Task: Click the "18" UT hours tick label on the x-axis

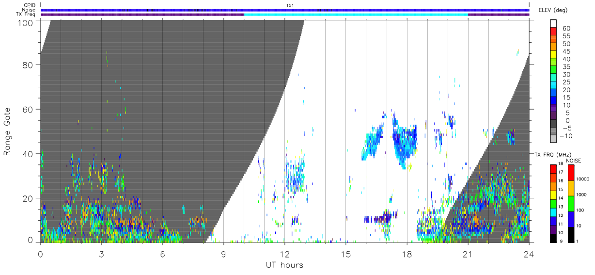Action: [407, 254]
